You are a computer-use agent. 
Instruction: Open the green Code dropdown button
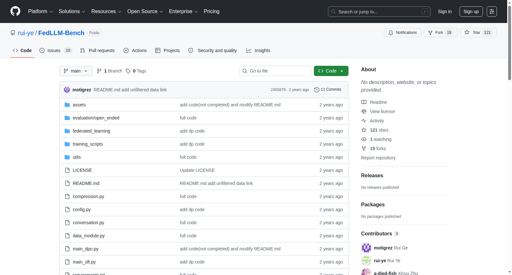click(331, 71)
